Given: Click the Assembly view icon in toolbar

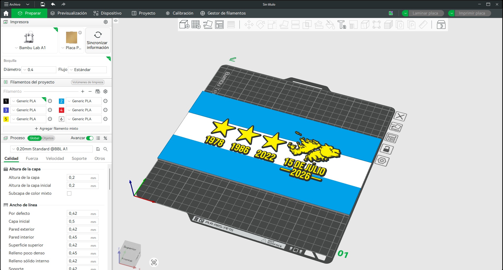Looking at the screenshot, I should tap(441, 25).
